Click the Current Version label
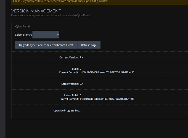 (x=69, y=57)
